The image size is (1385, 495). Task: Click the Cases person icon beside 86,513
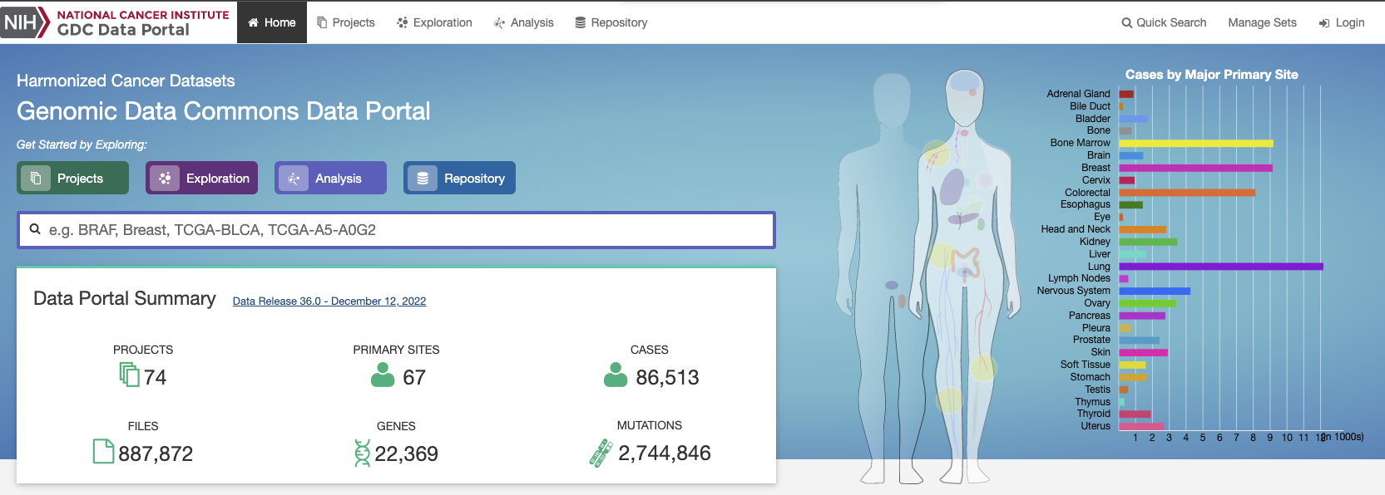616,375
